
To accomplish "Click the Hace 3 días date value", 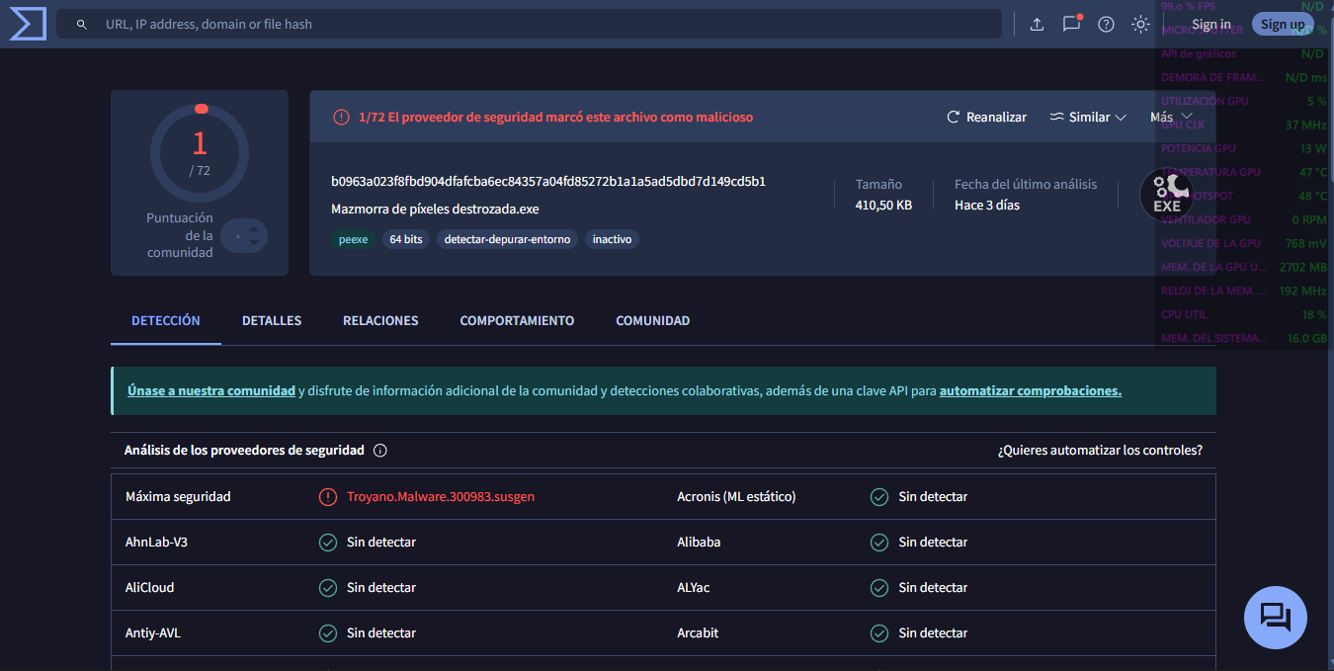I will pyautogui.click(x=987, y=205).
